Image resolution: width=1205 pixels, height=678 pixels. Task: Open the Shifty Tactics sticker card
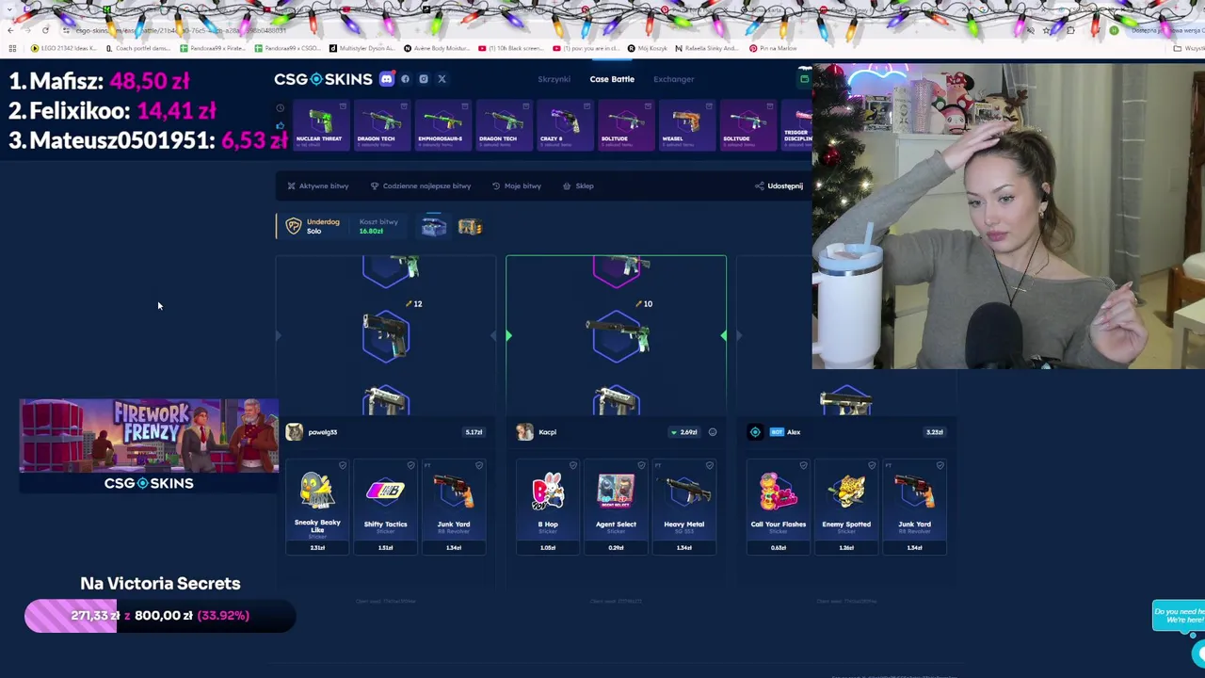click(385, 507)
